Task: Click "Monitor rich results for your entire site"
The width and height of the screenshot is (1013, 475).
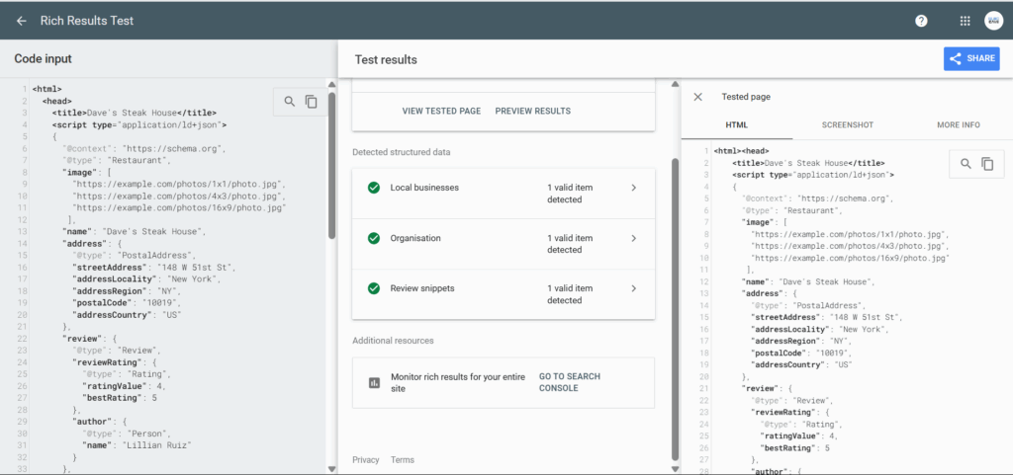Action: coord(458,382)
